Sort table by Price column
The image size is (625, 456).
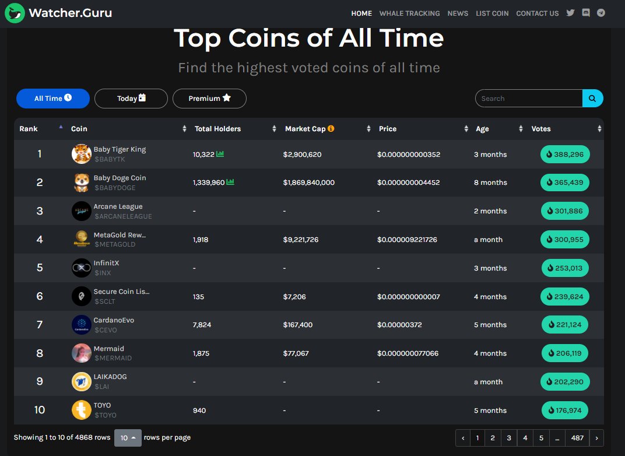click(x=423, y=129)
